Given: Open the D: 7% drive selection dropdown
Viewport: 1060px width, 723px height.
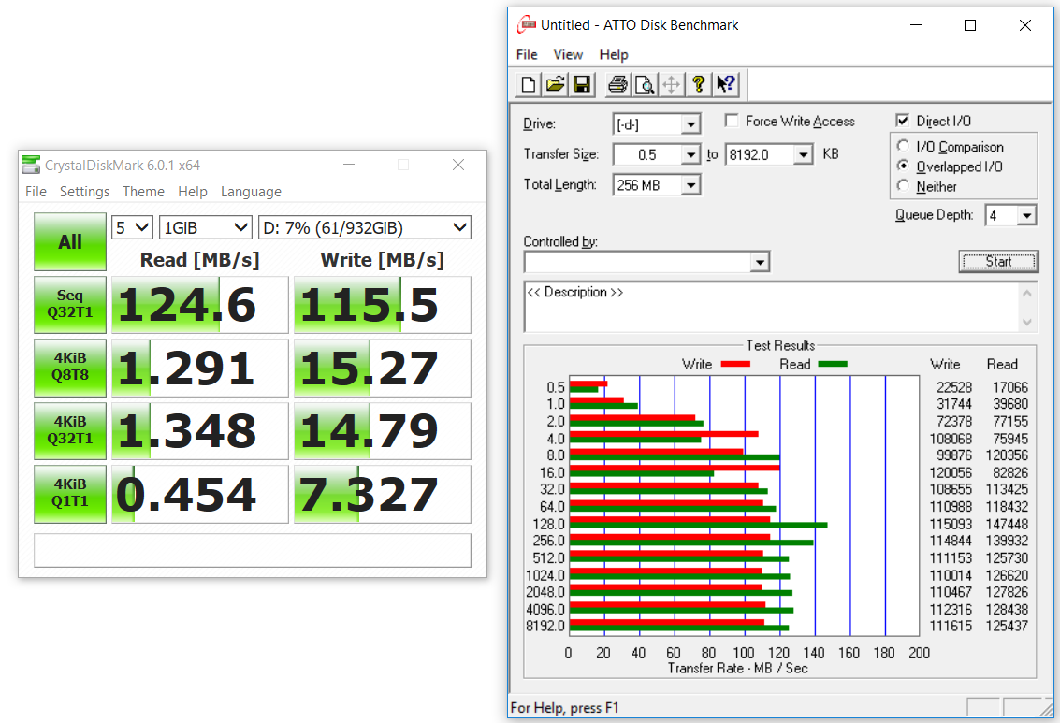Looking at the screenshot, I should click(364, 227).
